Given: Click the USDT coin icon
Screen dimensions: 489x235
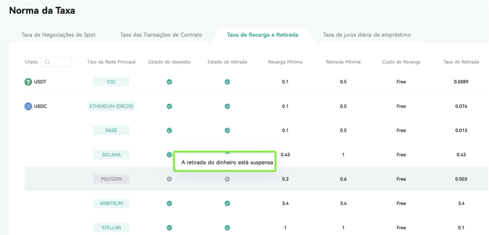Looking at the screenshot, I should coord(27,82).
